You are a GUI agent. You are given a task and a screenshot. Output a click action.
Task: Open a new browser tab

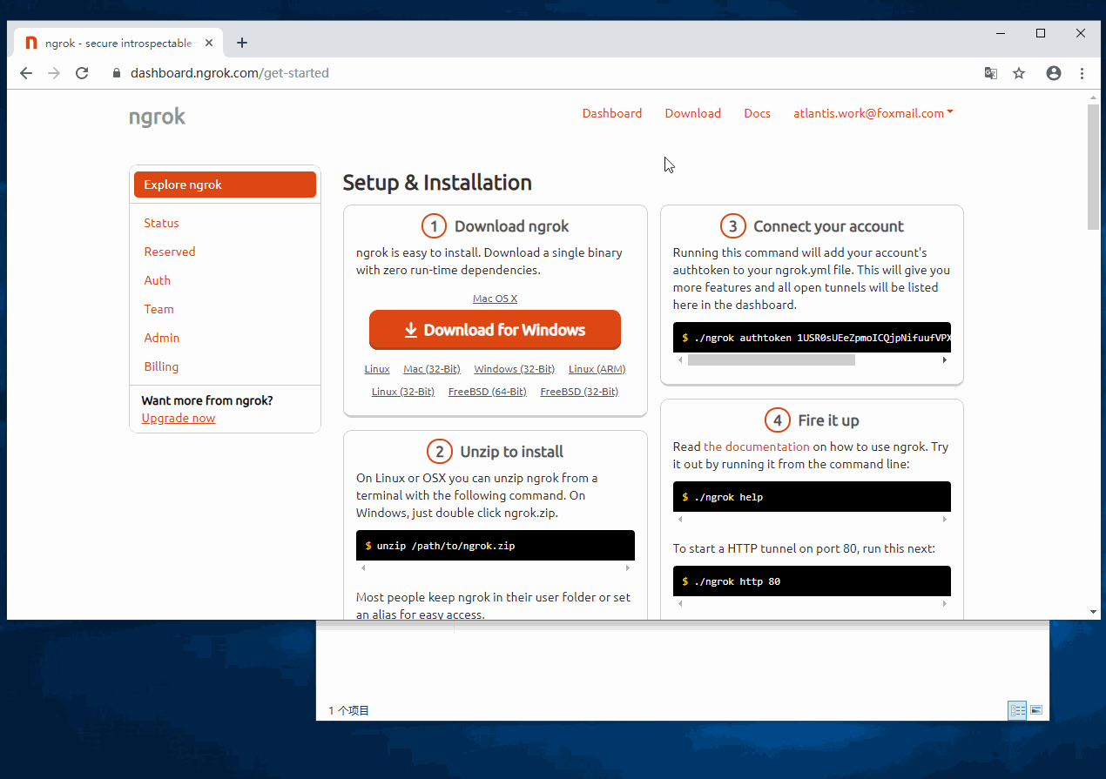[242, 43]
